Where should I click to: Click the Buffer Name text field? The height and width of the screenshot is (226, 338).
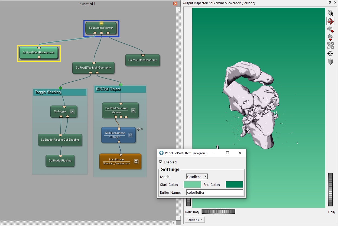(214, 193)
